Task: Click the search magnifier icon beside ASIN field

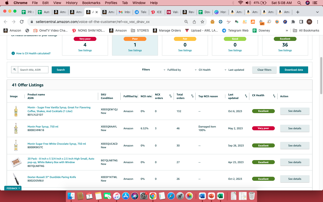Action: tap(15, 70)
